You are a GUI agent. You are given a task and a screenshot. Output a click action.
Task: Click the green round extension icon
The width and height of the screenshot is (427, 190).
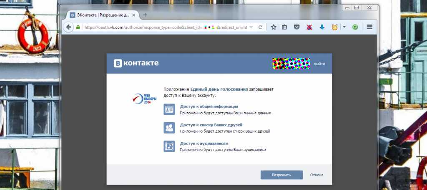coord(355,27)
